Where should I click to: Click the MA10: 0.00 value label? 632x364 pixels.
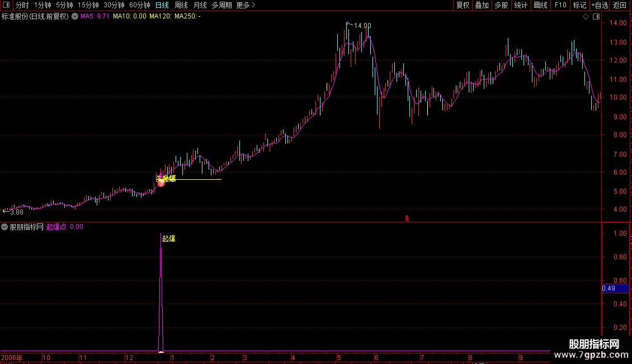(x=130, y=16)
